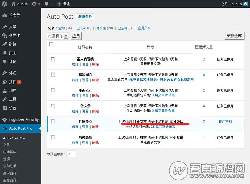Filter by 已发布 (6) articles

(84, 28)
